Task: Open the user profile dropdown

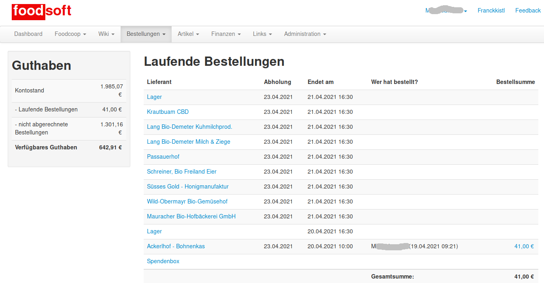Action: point(446,10)
